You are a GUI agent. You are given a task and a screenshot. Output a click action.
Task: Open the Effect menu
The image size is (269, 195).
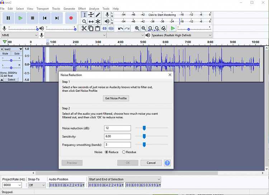[82, 9]
